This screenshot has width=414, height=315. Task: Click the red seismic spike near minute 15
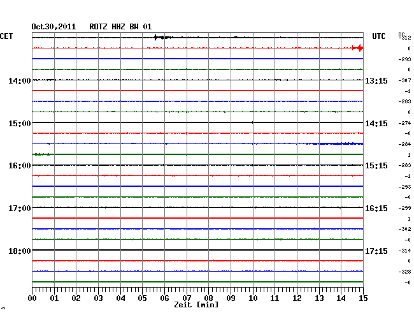[358, 48]
